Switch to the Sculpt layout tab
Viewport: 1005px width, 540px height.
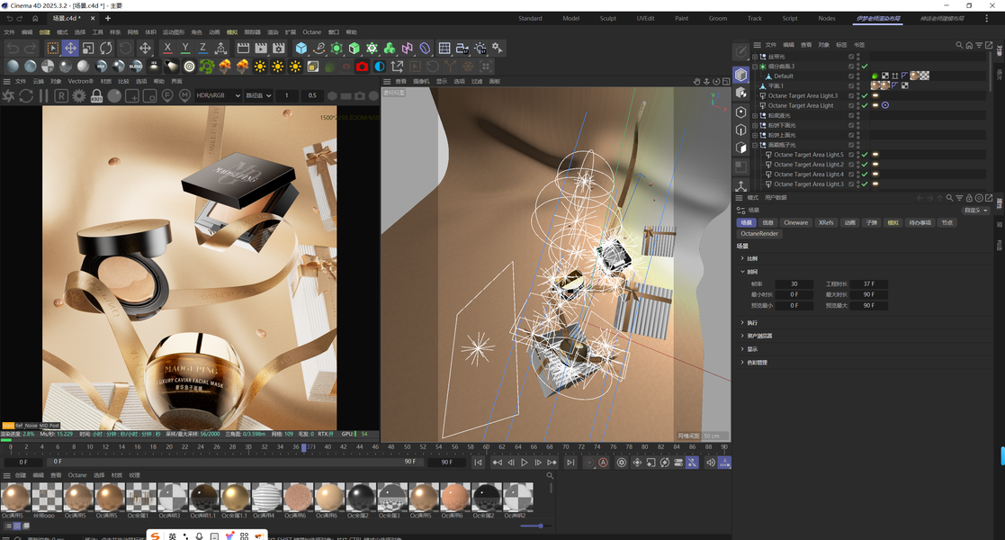click(x=607, y=19)
